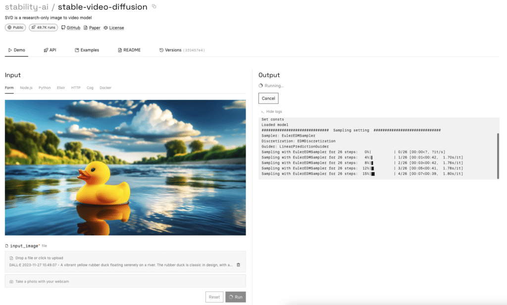
Task: Click the README document icon
Action: point(120,50)
